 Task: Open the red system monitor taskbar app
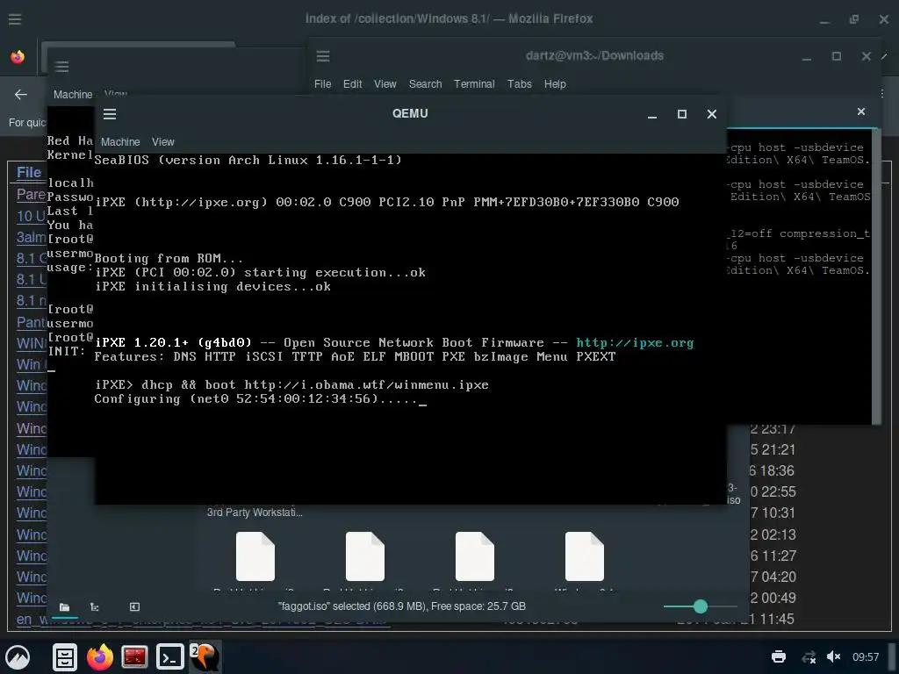point(134,656)
